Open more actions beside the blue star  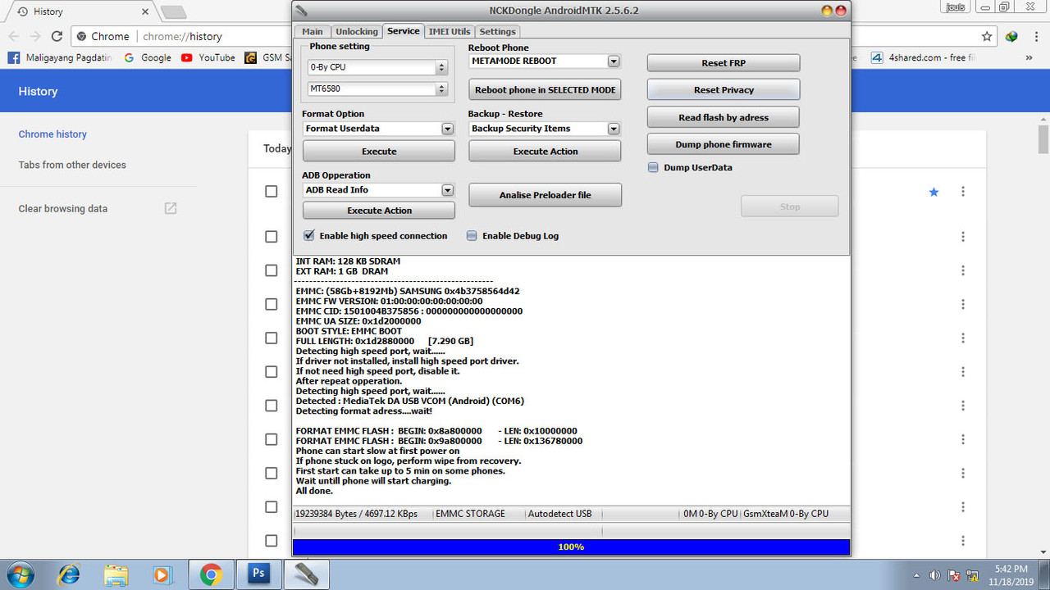(x=963, y=192)
